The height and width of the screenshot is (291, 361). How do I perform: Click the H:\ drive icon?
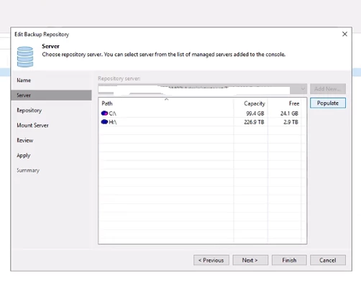[x=104, y=122]
